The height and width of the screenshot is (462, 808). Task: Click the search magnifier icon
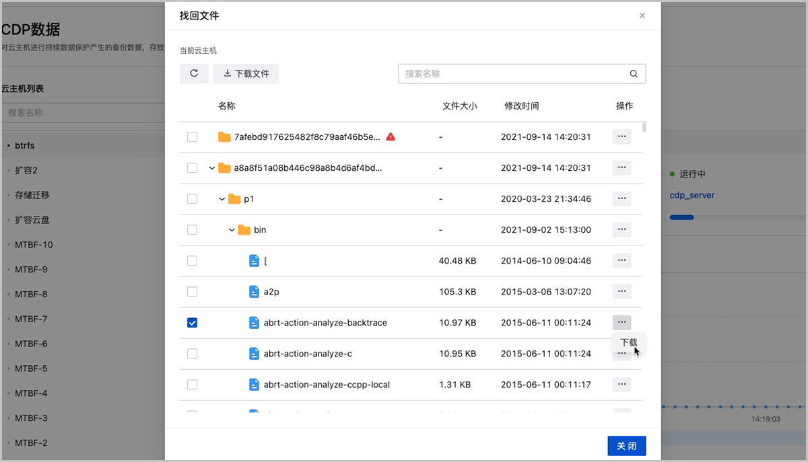coord(634,74)
